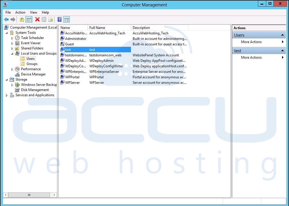Collapse the Storage node
This screenshot has width=289, height=206.
coord(7,80)
